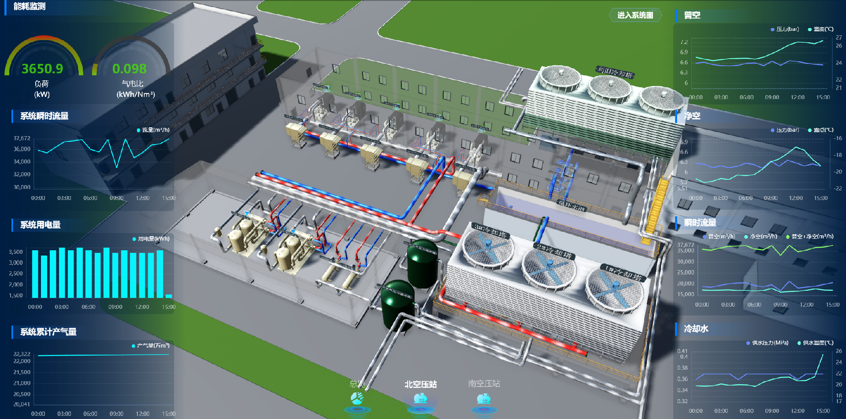Click the 利旧冷却塔 label tag

click(615, 72)
